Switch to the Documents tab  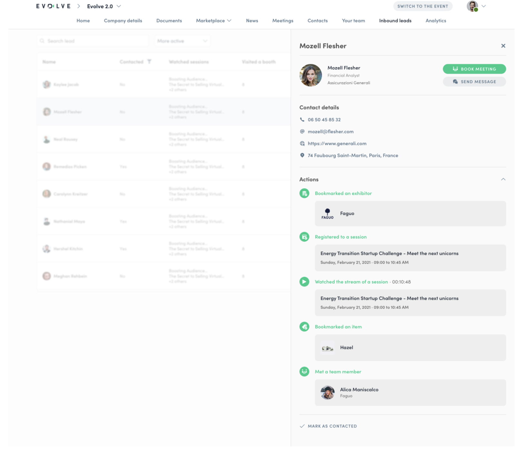(x=169, y=21)
